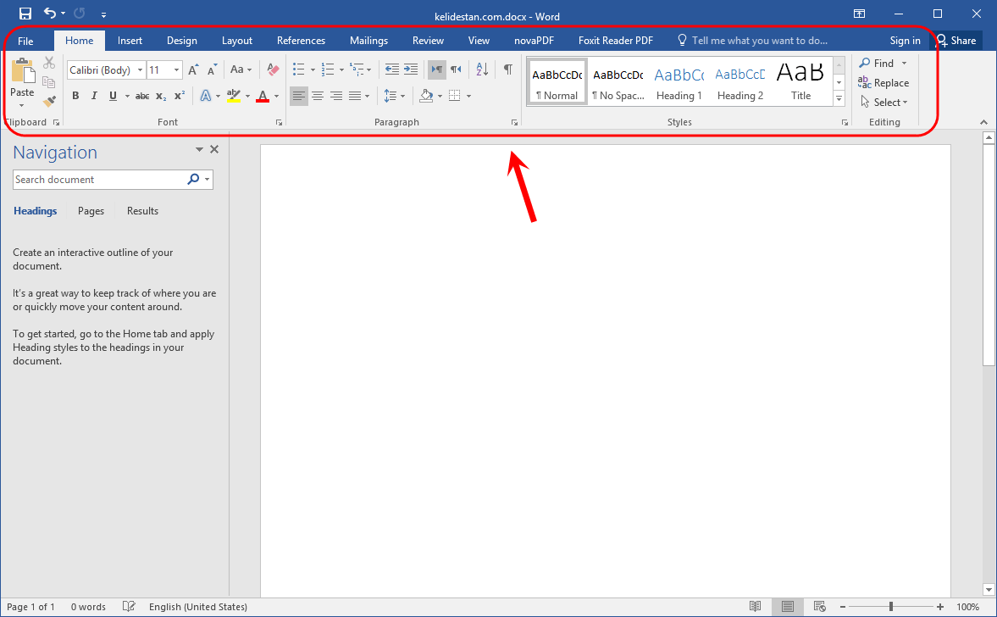
Task: Toggle superscript formatting
Action: [x=180, y=96]
